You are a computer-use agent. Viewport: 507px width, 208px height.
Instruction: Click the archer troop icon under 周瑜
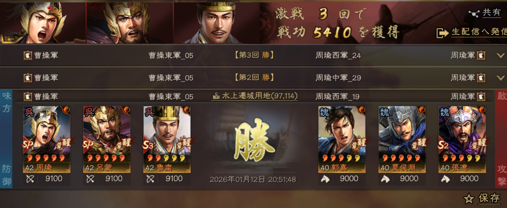[29, 179]
